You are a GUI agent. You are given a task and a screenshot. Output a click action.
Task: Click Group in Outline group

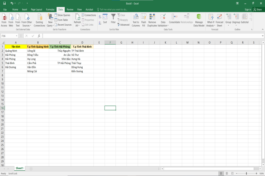click(x=228, y=20)
